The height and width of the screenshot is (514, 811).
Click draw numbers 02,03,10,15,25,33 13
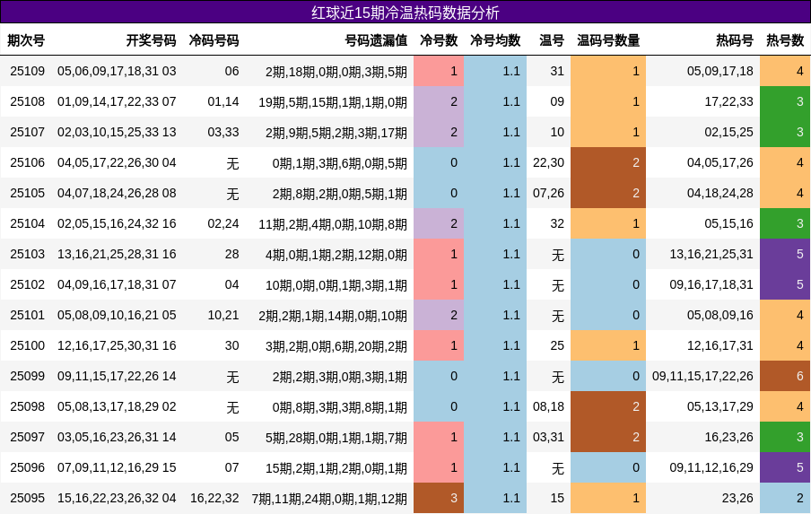[117, 132]
